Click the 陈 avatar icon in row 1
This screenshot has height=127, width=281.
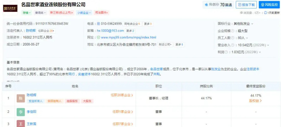(21, 98)
